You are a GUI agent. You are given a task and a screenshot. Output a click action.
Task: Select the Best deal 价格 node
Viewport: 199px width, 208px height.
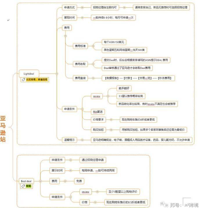tap(85, 202)
